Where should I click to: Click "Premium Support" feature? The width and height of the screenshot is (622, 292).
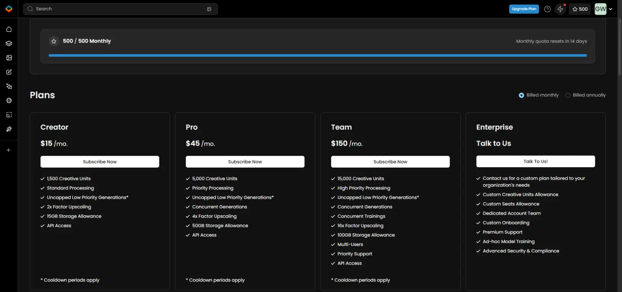click(503, 232)
